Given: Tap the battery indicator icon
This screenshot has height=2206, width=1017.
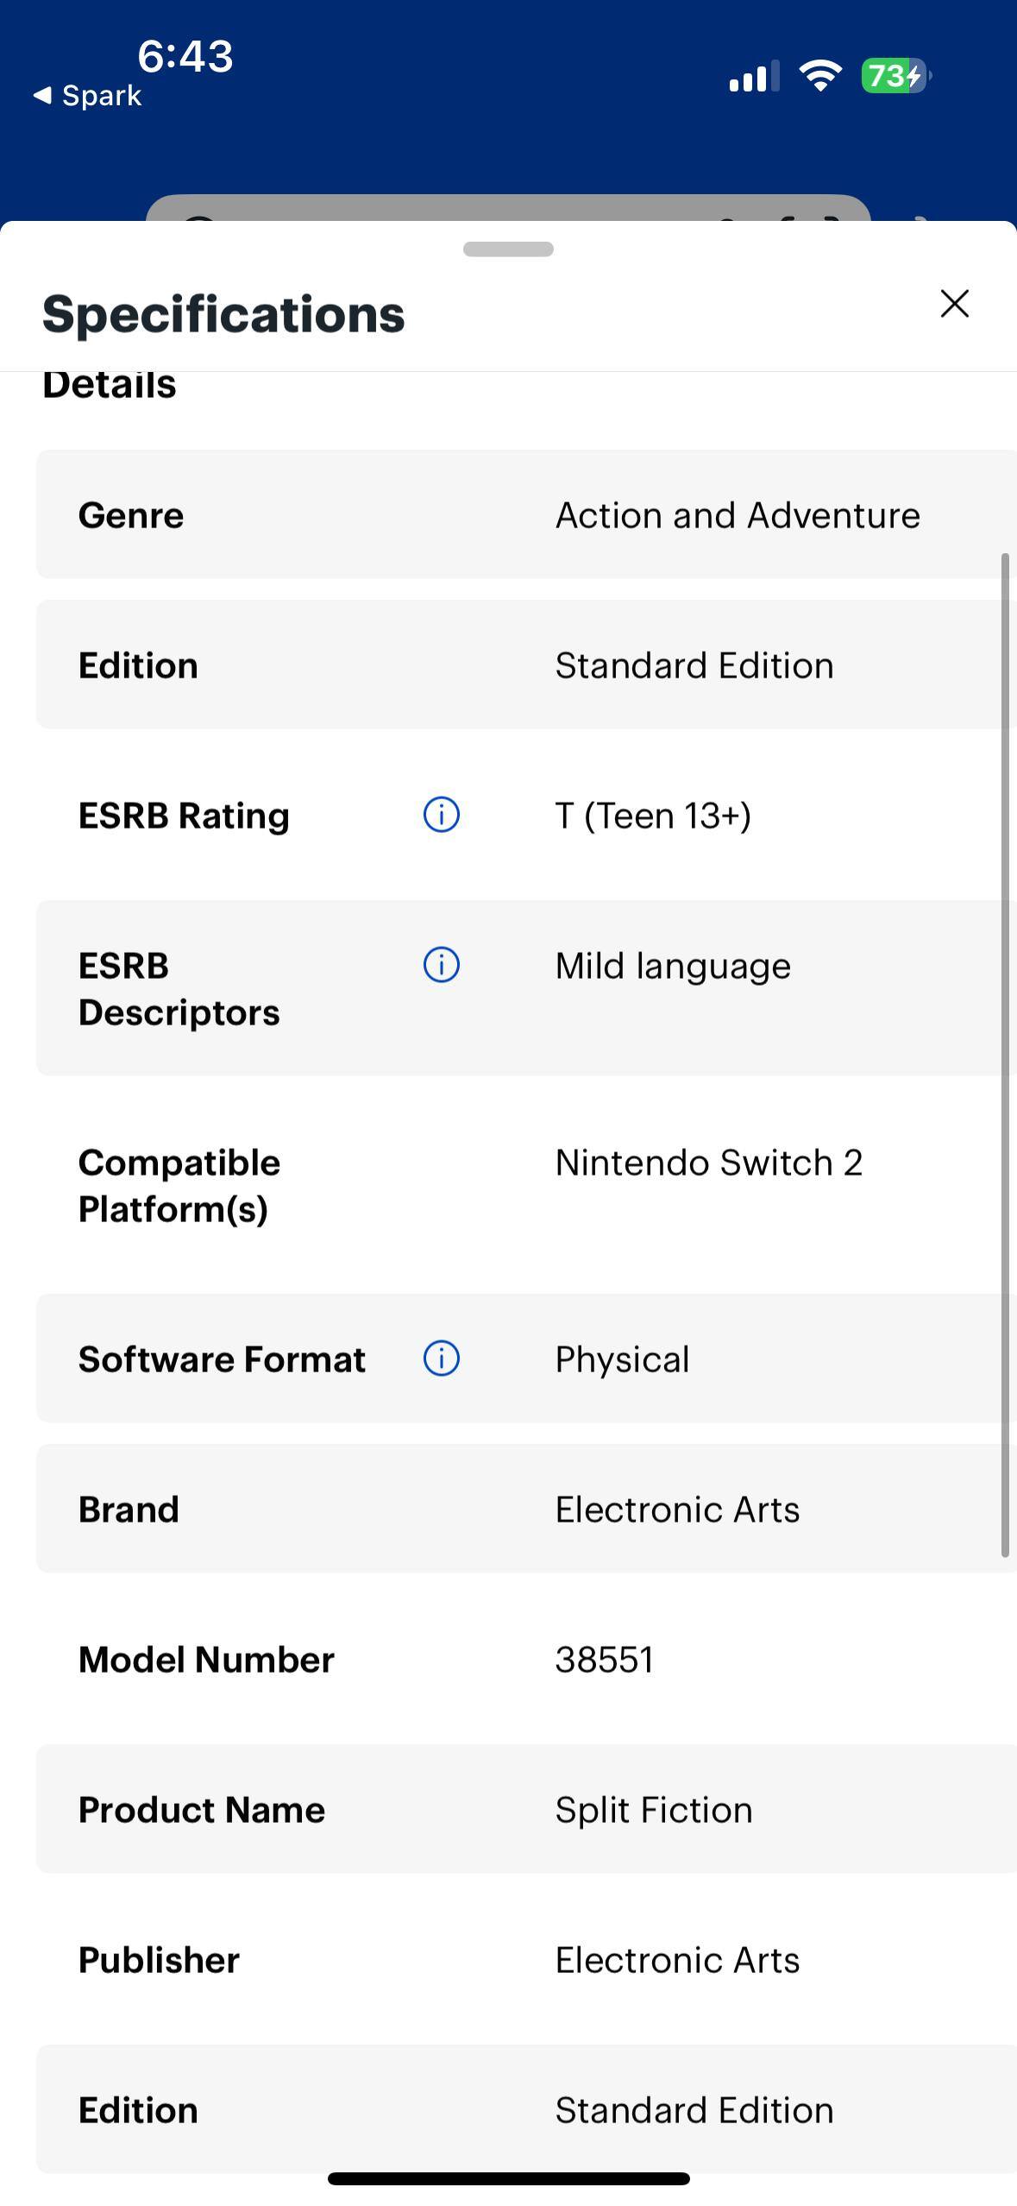Looking at the screenshot, I should pos(894,76).
